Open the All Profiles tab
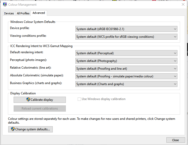This screenshot has height=145, width=188. [x=23, y=13]
